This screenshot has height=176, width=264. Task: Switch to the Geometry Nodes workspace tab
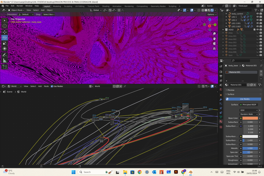pyautogui.click(x=158, y=6)
